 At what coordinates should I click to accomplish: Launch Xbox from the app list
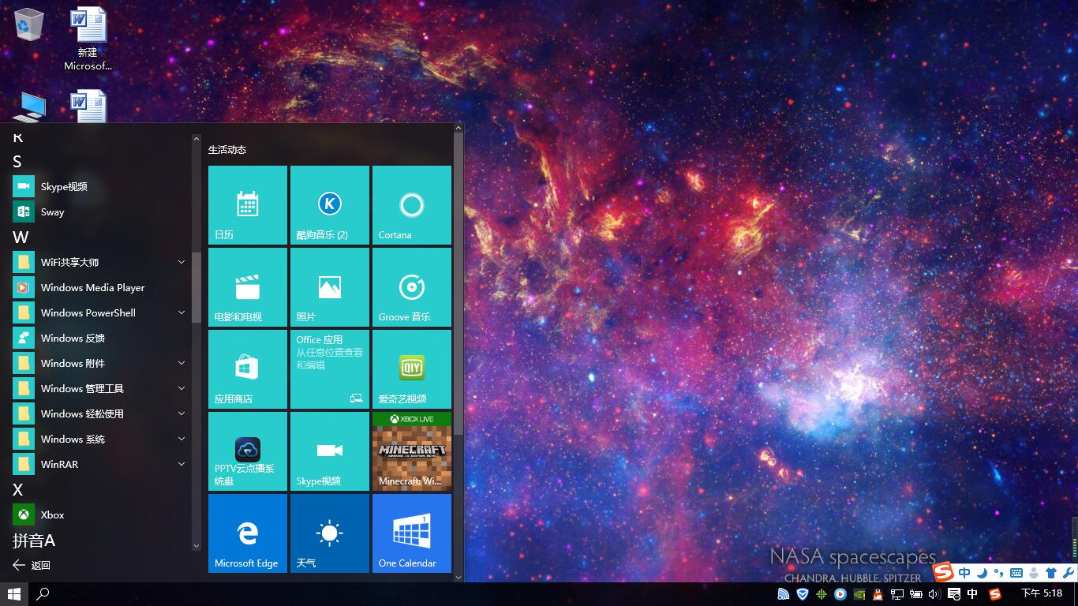[x=101, y=514]
